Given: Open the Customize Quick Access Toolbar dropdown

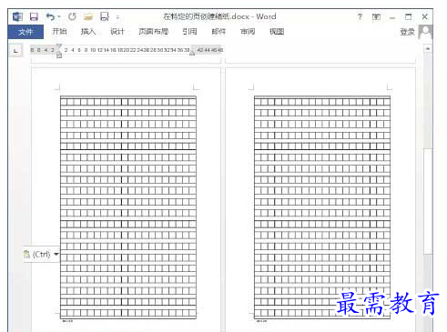Looking at the screenshot, I should tap(117, 17).
